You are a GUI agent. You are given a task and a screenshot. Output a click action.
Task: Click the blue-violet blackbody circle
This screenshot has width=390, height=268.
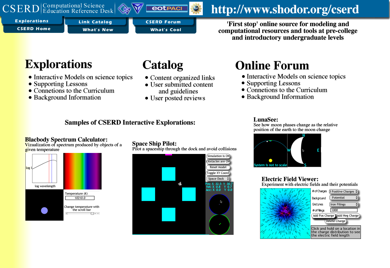click(44, 210)
